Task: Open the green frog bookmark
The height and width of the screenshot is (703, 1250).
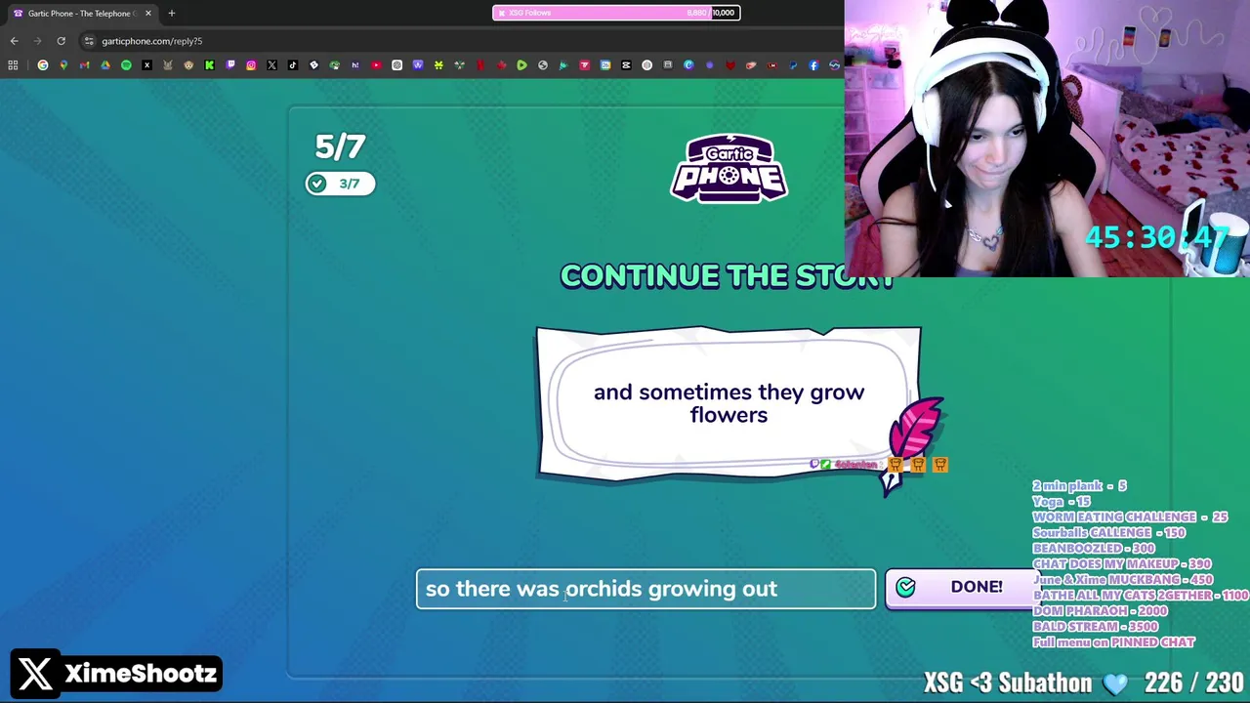Action: click(334, 65)
